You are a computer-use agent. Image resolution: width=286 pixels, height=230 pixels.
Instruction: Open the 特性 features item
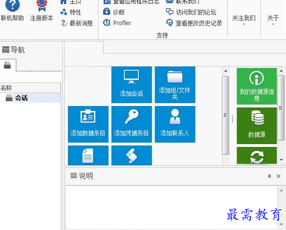[70, 12]
